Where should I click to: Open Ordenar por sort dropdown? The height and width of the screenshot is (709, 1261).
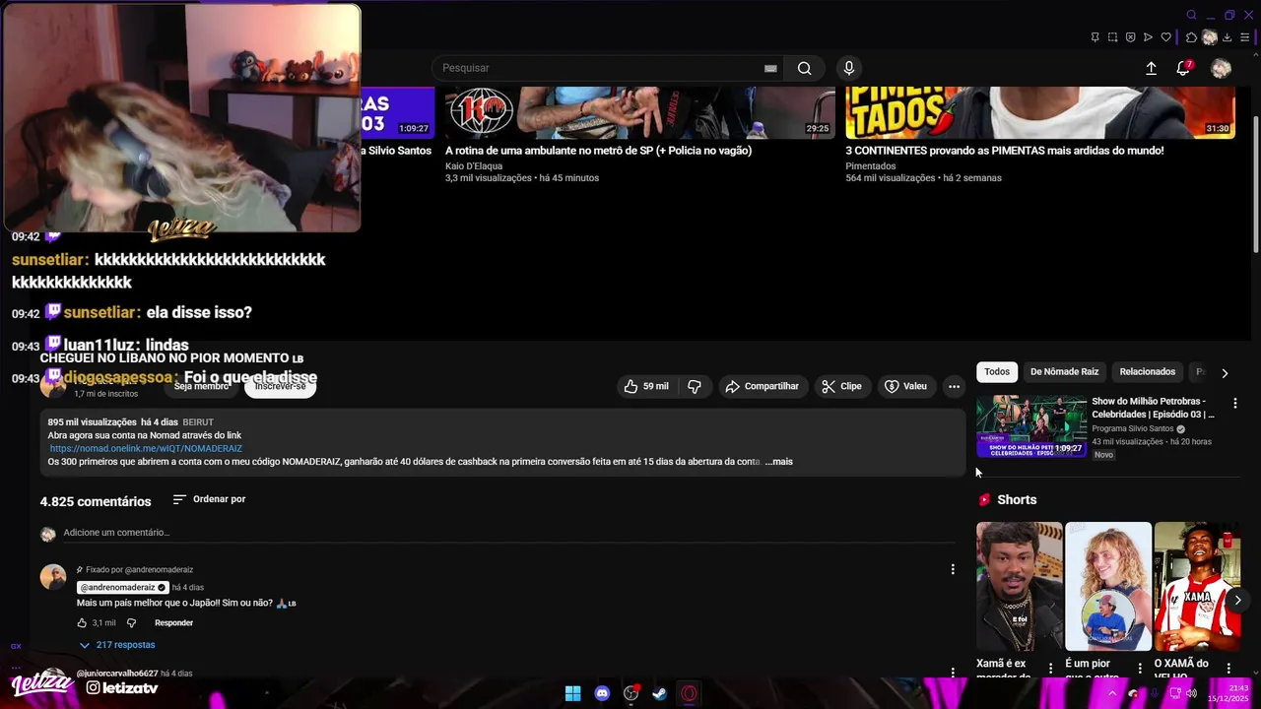(209, 499)
